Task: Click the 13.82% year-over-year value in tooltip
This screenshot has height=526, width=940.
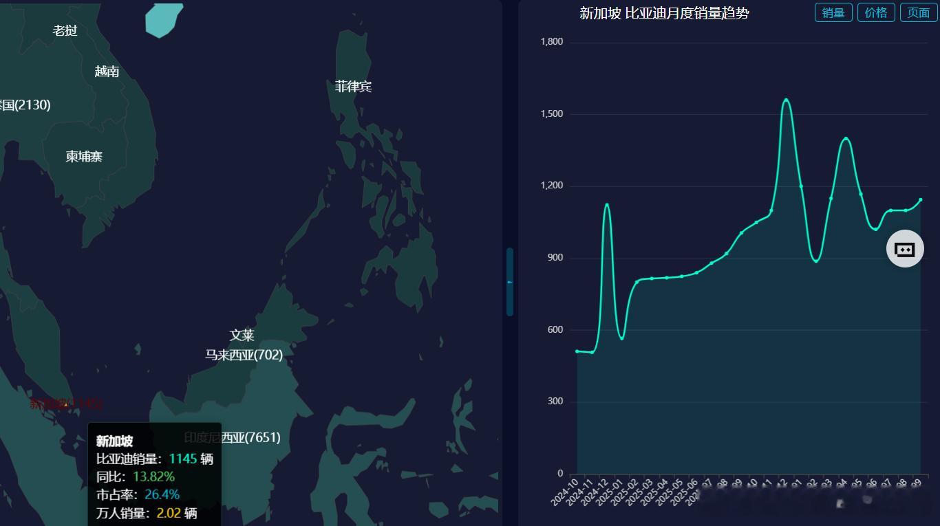Action: click(x=153, y=476)
